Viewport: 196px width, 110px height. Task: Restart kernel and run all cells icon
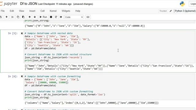pyautogui.click(x=61, y=17)
